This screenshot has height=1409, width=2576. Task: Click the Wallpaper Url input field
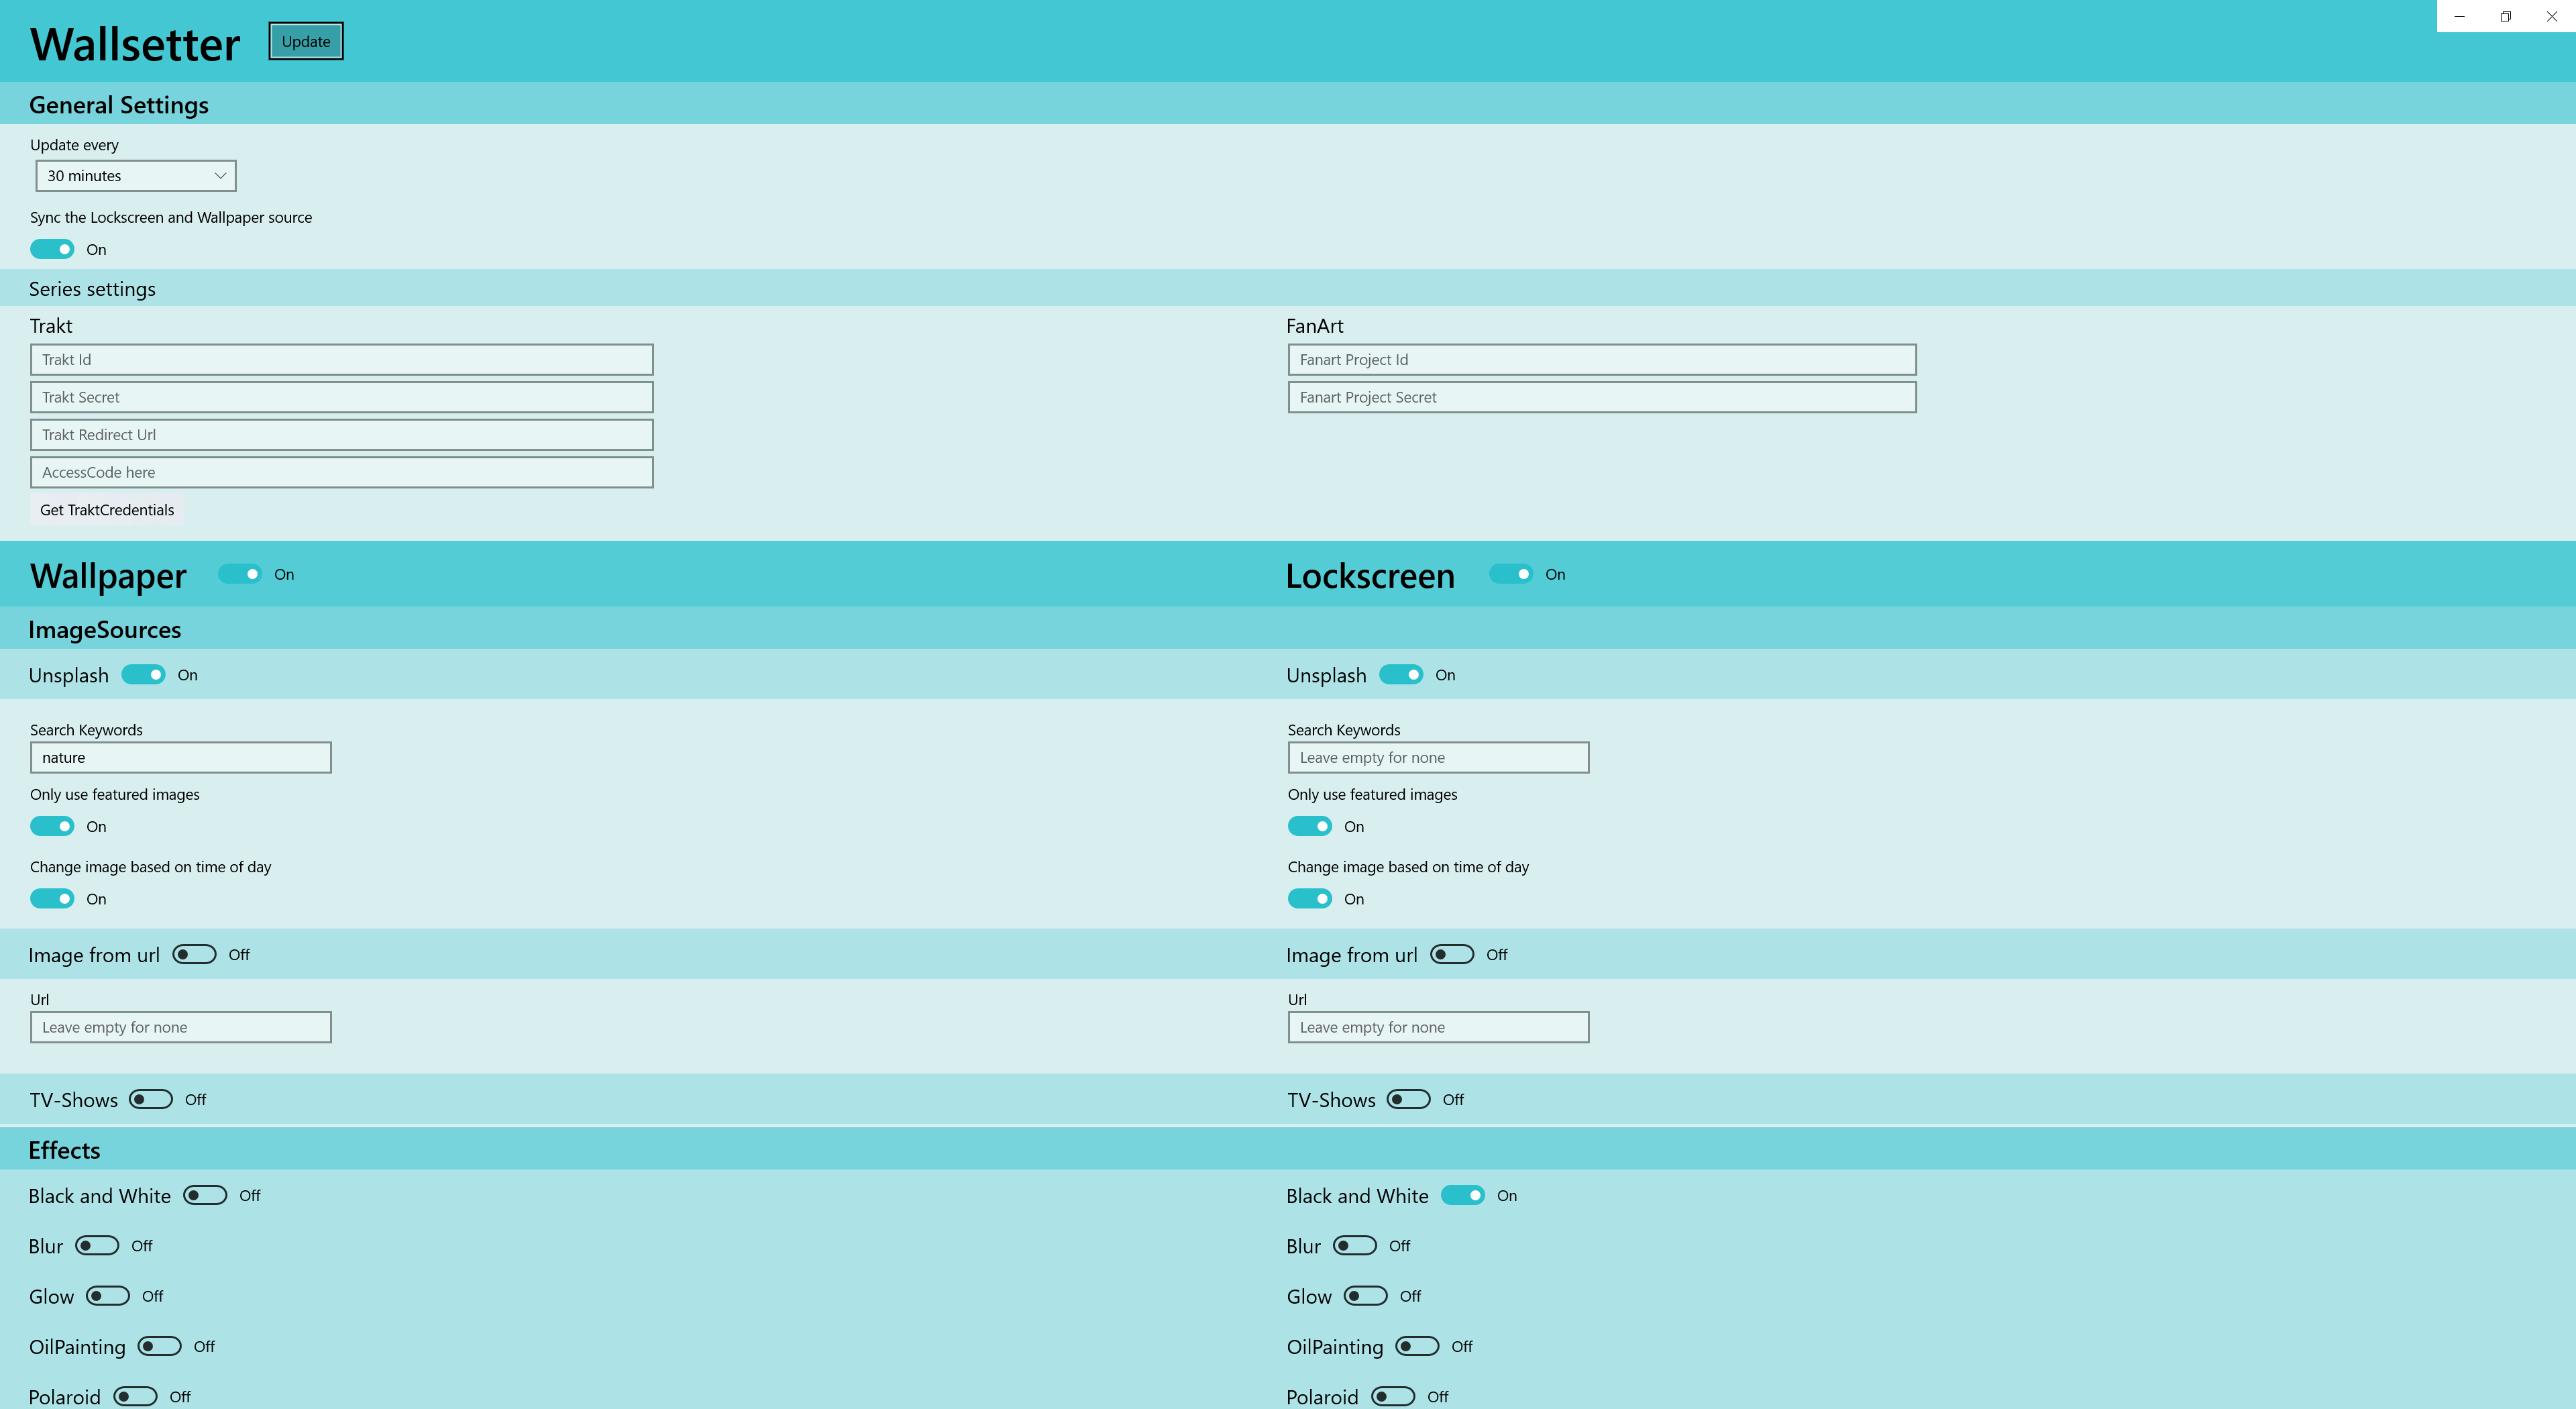tap(180, 1027)
